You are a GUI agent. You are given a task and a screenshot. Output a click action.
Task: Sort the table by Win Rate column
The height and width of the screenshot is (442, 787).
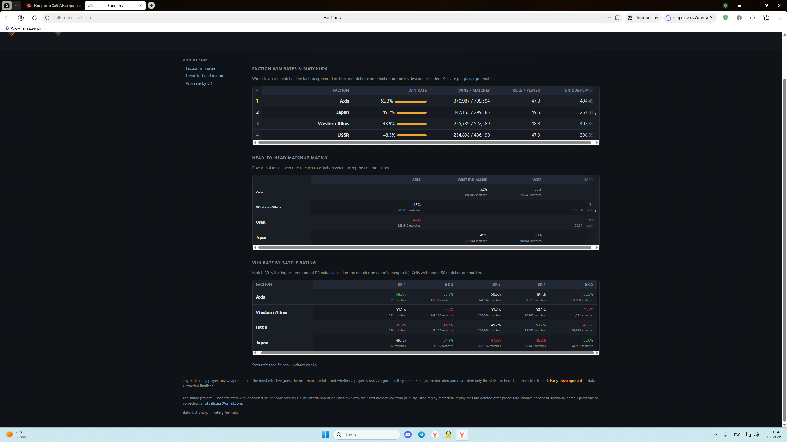(x=417, y=90)
